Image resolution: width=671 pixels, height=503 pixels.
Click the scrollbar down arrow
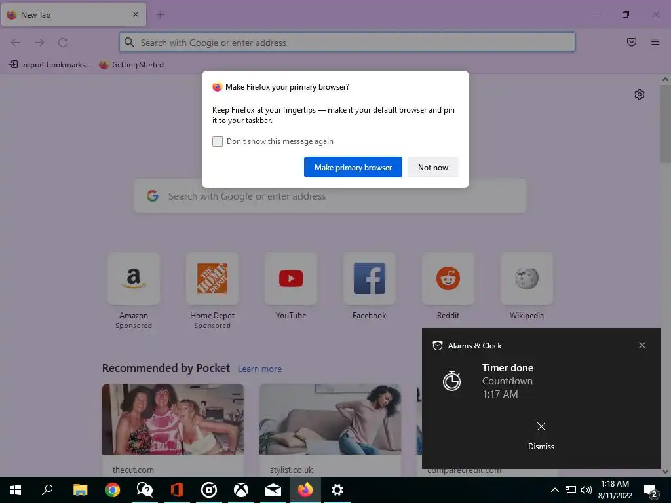(665, 472)
